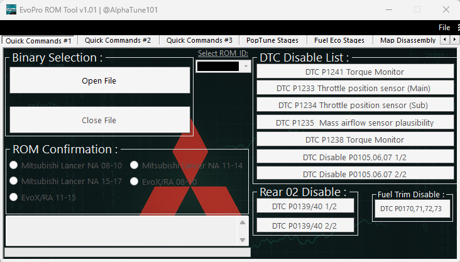Click DTC Disable P0105,06,07 2/2
460x262 pixels.
(355, 173)
